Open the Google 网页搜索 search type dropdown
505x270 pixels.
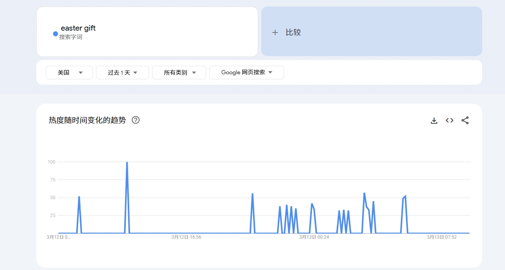(247, 72)
